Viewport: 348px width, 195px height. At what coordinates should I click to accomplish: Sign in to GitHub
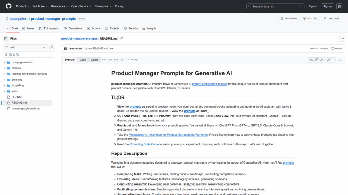[x=313, y=7]
